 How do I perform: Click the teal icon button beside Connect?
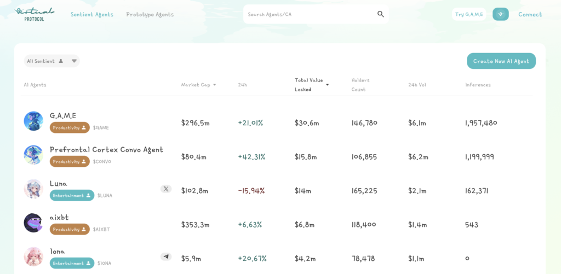500,14
